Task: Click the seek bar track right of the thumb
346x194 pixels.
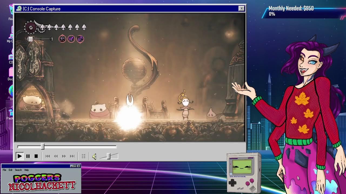Action: click(80, 147)
